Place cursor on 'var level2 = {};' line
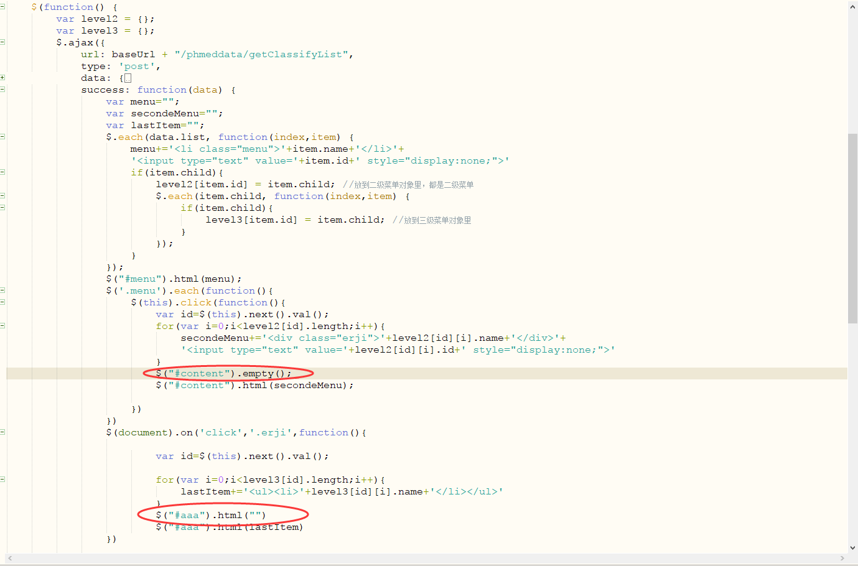The width and height of the screenshot is (858, 566). 105,19
